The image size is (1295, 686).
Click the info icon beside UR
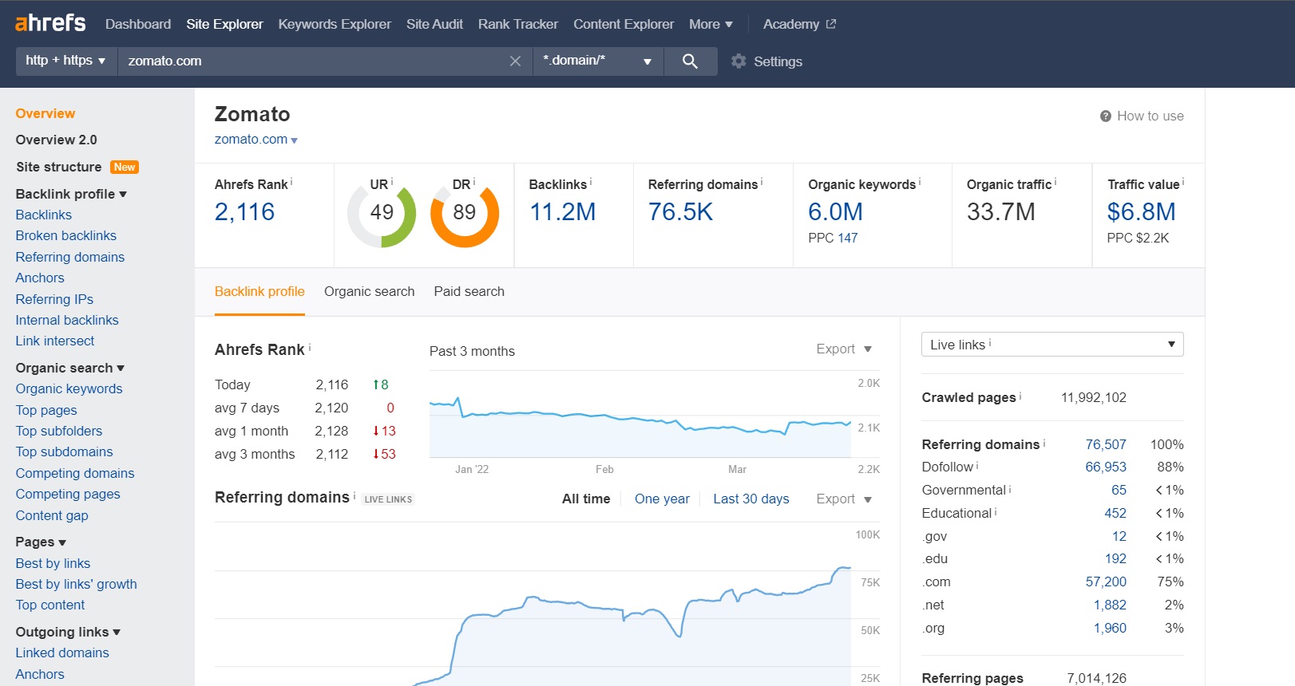[x=392, y=182]
